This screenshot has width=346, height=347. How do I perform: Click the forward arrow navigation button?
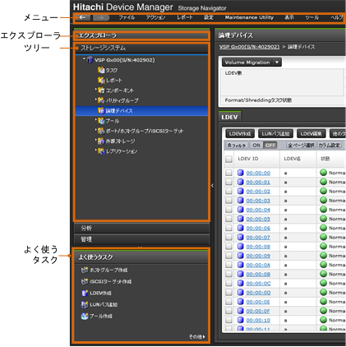tap(101, 17)
